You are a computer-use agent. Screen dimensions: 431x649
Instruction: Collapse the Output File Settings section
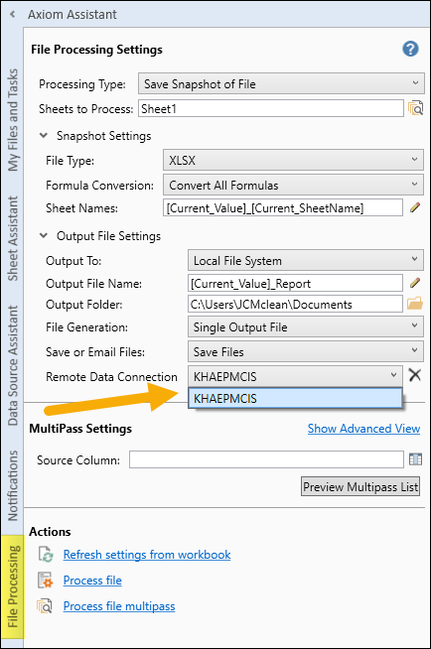point(44,235)
